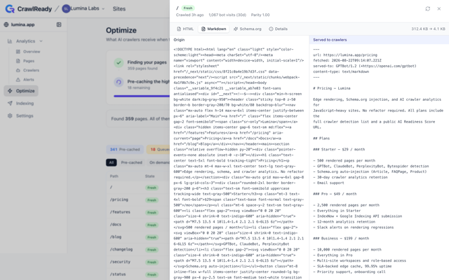Click the Fresh badge in /docs row
Image resolution: width=449 pixels, height=280 pixels.
tap(152, 225)
